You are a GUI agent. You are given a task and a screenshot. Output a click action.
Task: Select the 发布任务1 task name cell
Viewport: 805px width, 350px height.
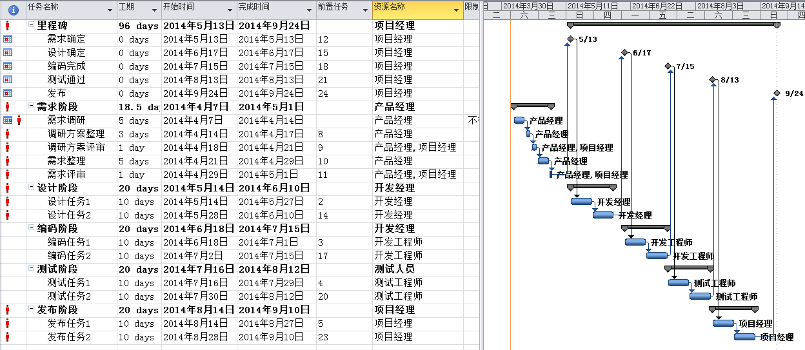[x=71, y=324]
